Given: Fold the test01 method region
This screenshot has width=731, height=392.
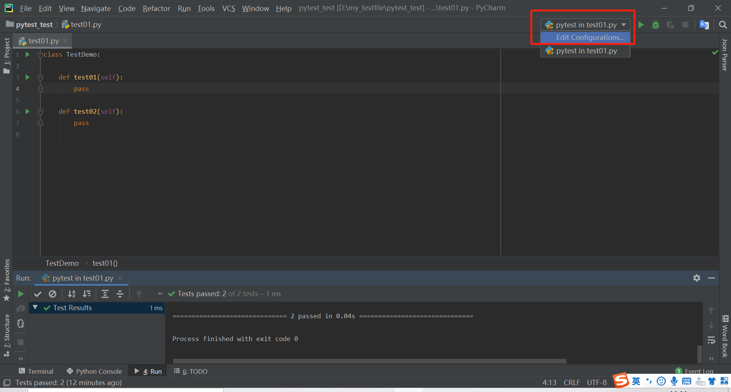Looking at the screenshot, I should click(40, 78).
